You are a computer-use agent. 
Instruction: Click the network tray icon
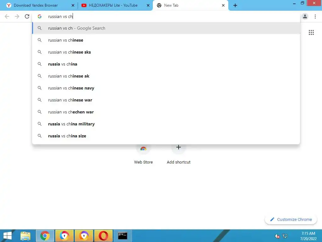(x=285, y=236)
